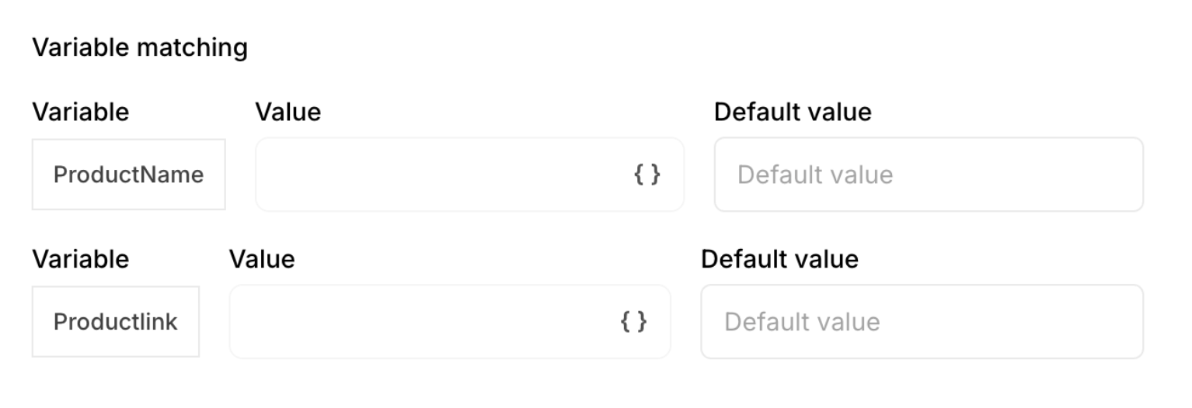Click the Variable matching heading

[140, 48]
